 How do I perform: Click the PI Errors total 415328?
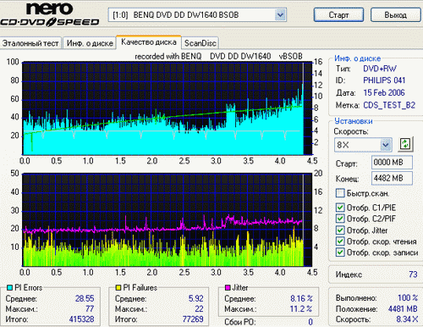coord(82,319)
